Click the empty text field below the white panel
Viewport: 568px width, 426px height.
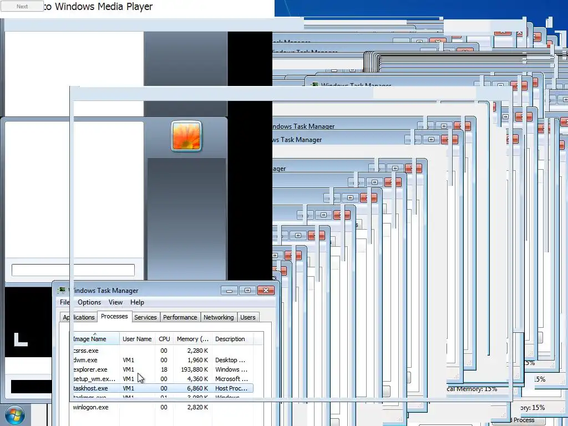[x=73, y=270]
